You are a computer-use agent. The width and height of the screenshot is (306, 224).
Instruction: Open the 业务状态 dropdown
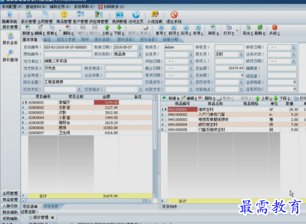(294, 55)
